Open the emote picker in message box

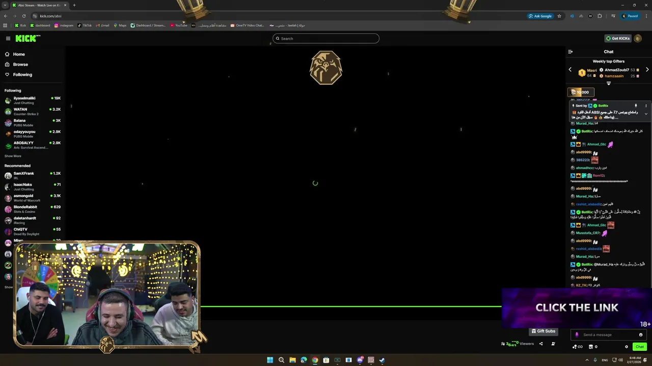tap(641, 334)
